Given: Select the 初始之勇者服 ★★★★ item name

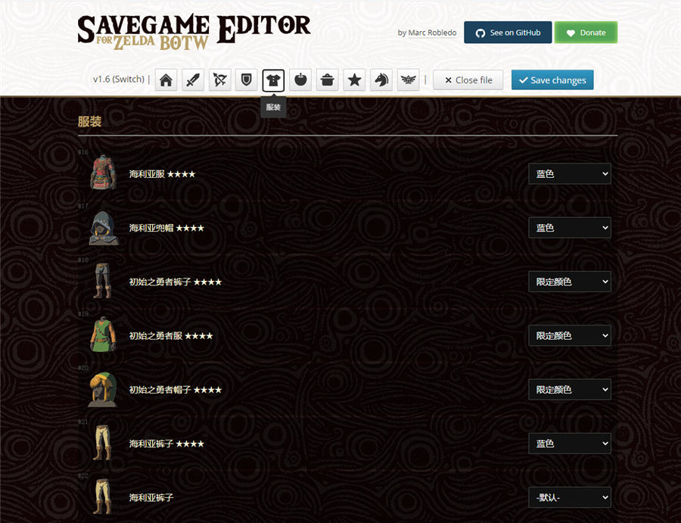Looking at the screenshot, I should click(x=171, y=336).
